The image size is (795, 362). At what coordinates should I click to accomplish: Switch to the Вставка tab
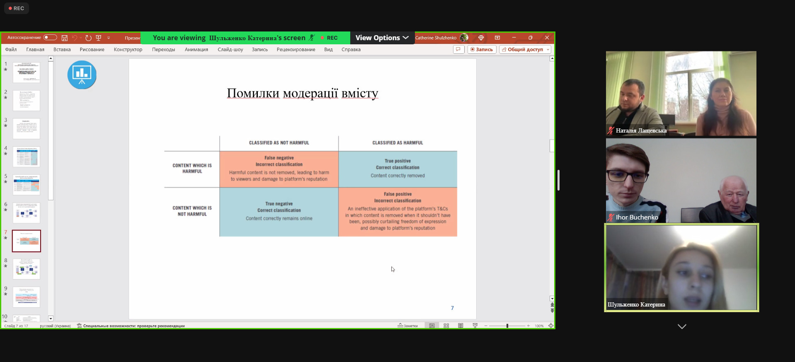pos(62,49)
